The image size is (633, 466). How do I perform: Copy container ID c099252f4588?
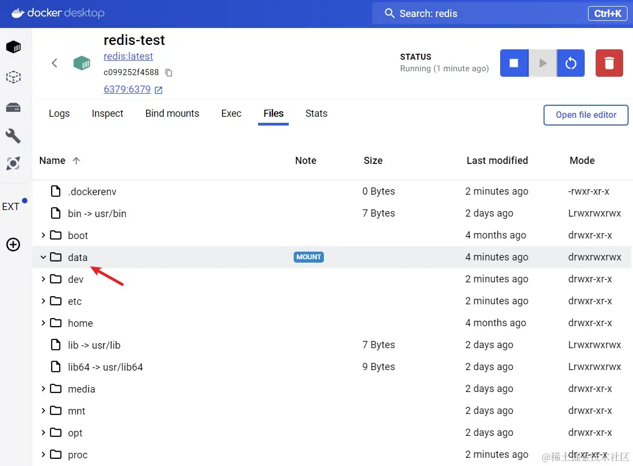169,72
